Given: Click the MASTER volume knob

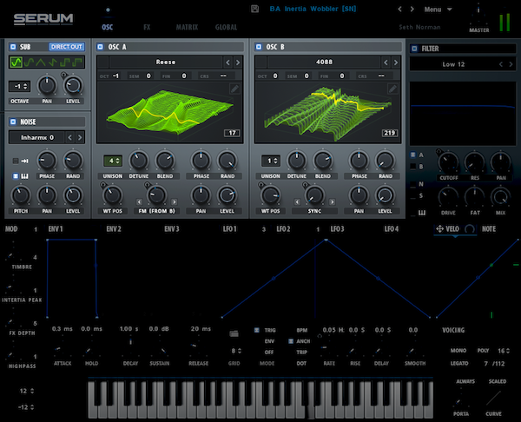Looking at the screenshot, I should pos(478,14).
